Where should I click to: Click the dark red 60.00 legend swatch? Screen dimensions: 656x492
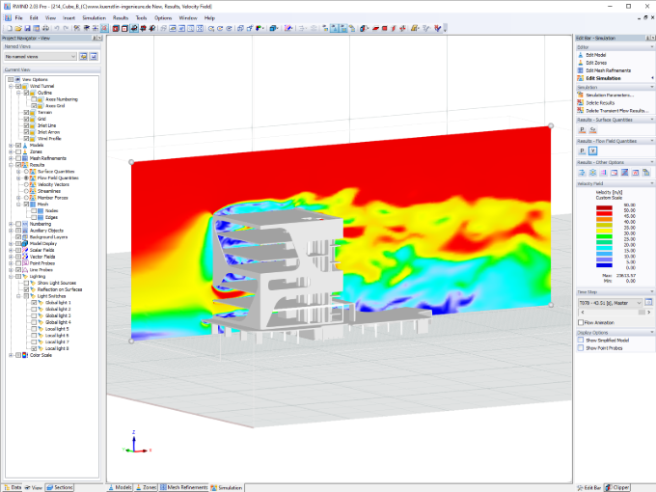click(604, 208)
